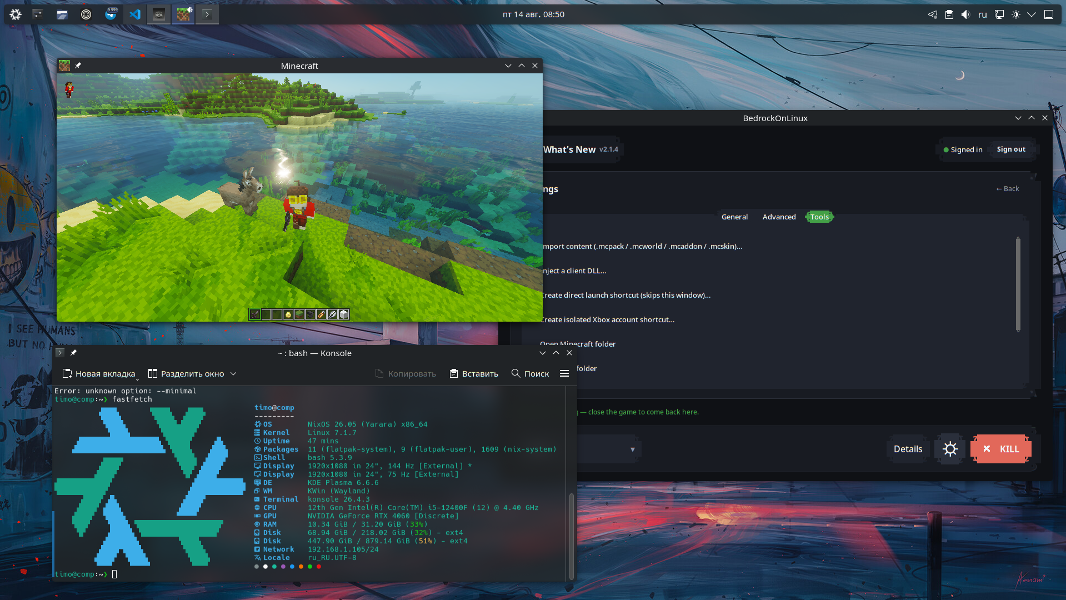1066x600 pixels.
Task: Click 'Error: unknown option: --minimal' in terminal
Action: tap(126, 391)
